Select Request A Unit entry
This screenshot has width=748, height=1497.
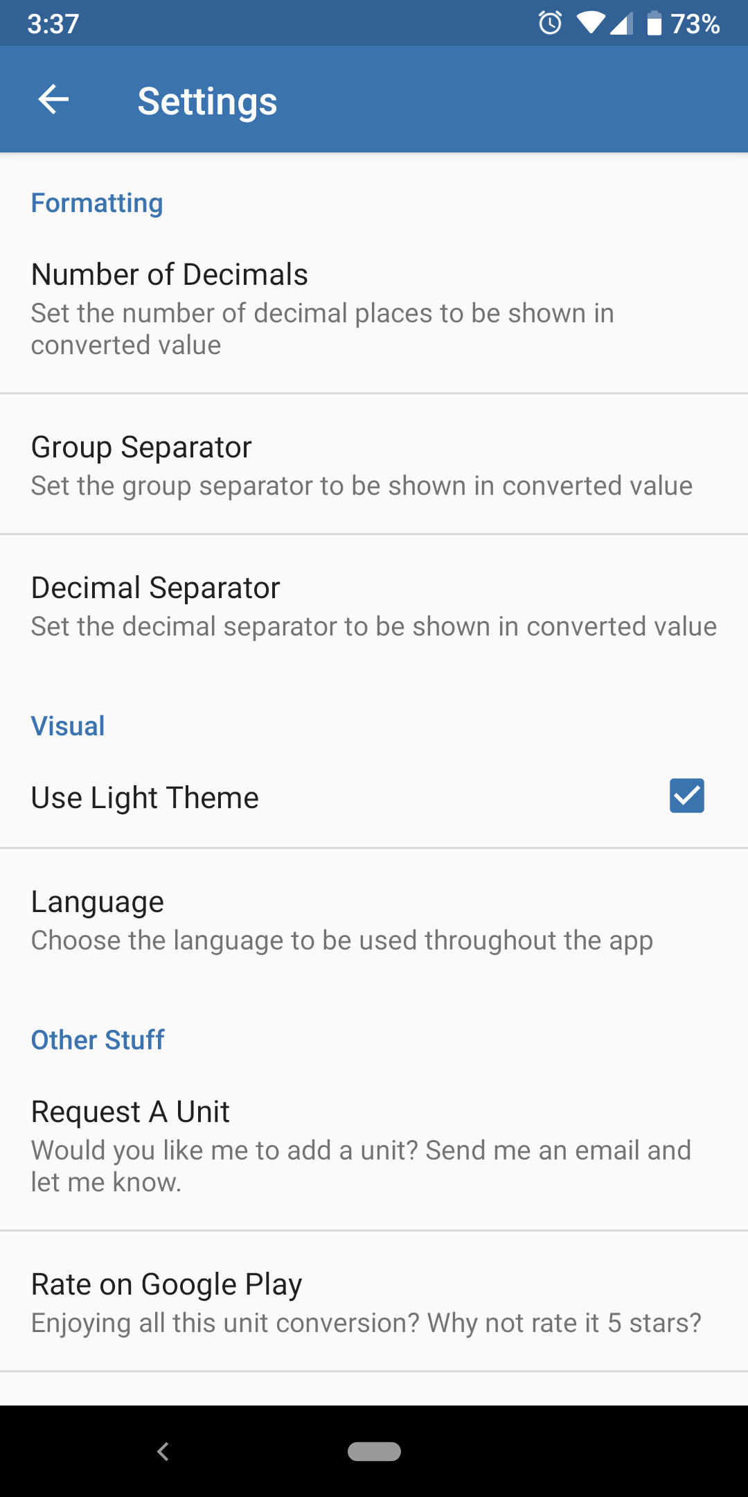point(374,1145)
